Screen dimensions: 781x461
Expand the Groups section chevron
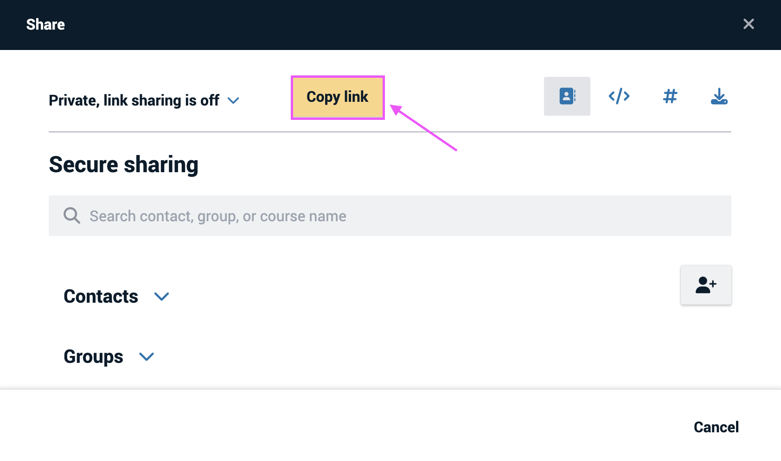[147, 356]
